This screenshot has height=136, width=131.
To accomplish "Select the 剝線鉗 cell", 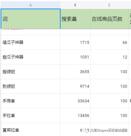I will [31, 86].
